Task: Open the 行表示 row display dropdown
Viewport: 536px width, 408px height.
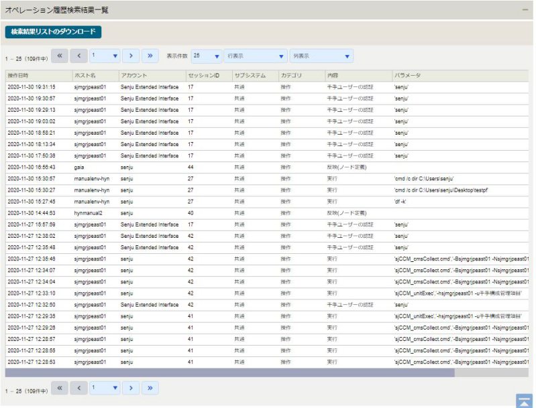Action: click(x=255, y=56)
